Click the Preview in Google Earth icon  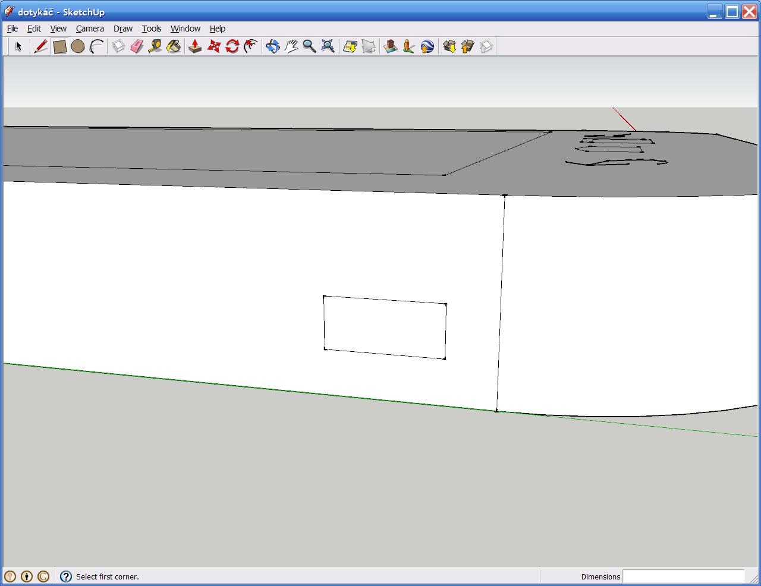[x=427, y=46]
